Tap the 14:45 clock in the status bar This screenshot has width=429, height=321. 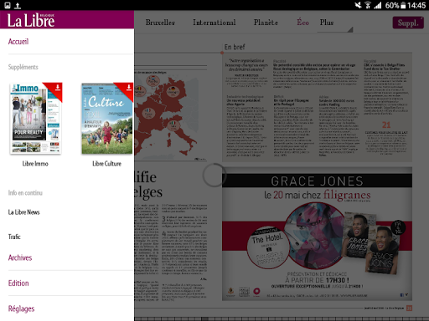(416, 5)
